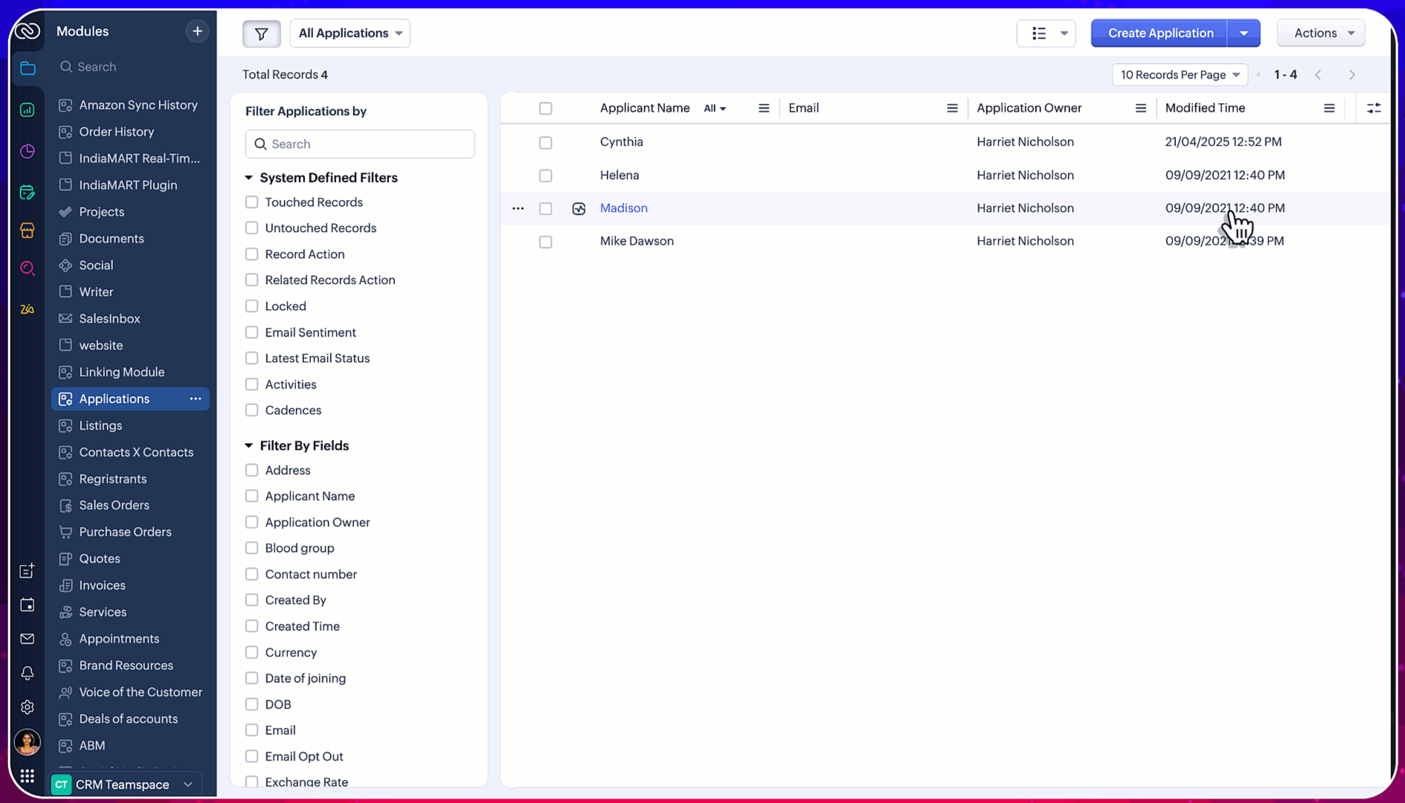This screenshot has width=1405, height=803.
Task: Click the profile avatar photo
Action: tap(27, 741)
